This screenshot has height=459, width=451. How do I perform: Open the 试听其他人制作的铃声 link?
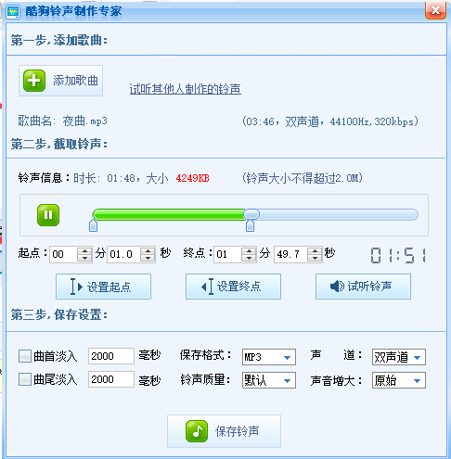tap(186, 89)
